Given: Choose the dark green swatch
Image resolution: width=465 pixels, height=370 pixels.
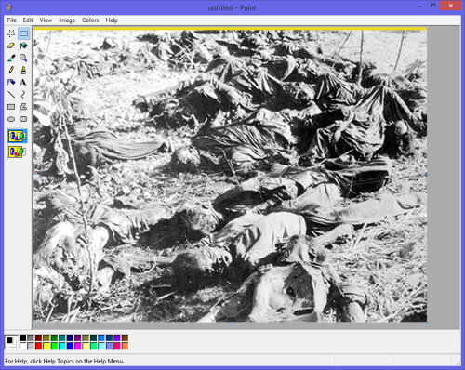Looking at the screenshot, I should 54,337.
